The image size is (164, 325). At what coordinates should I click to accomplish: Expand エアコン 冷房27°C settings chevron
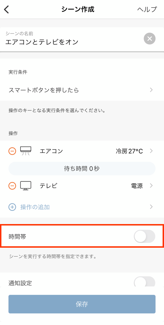(x=151, y=151)
